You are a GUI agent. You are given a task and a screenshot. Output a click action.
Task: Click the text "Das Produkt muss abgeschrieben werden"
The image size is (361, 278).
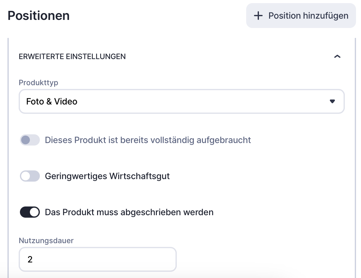pos(129,212)
